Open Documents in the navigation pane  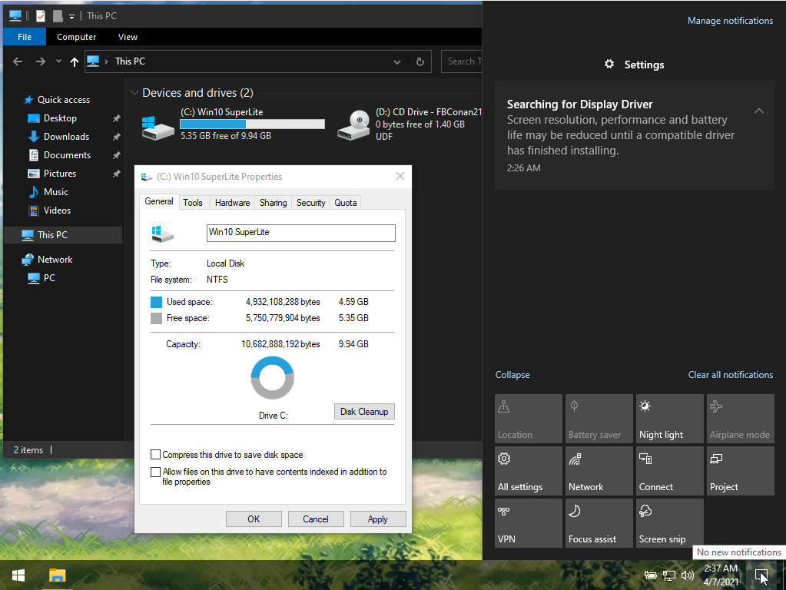point(67,155)
